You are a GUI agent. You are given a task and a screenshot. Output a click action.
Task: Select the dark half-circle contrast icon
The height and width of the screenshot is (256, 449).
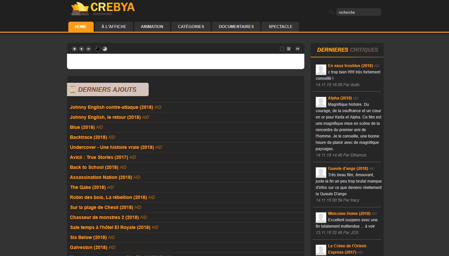98,49
